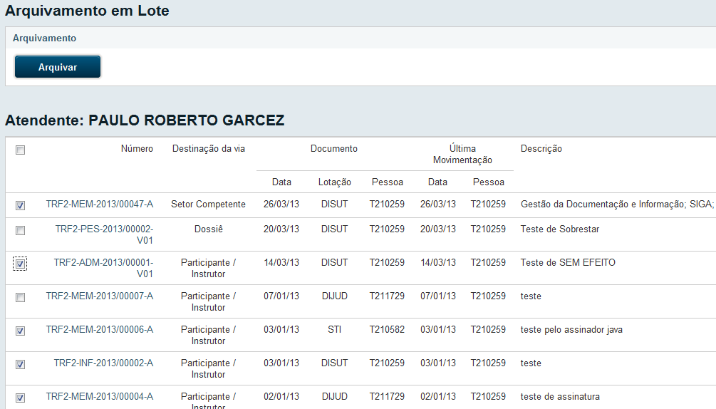Click the Documento group header
Screen dimensions: 716x409
334,148
